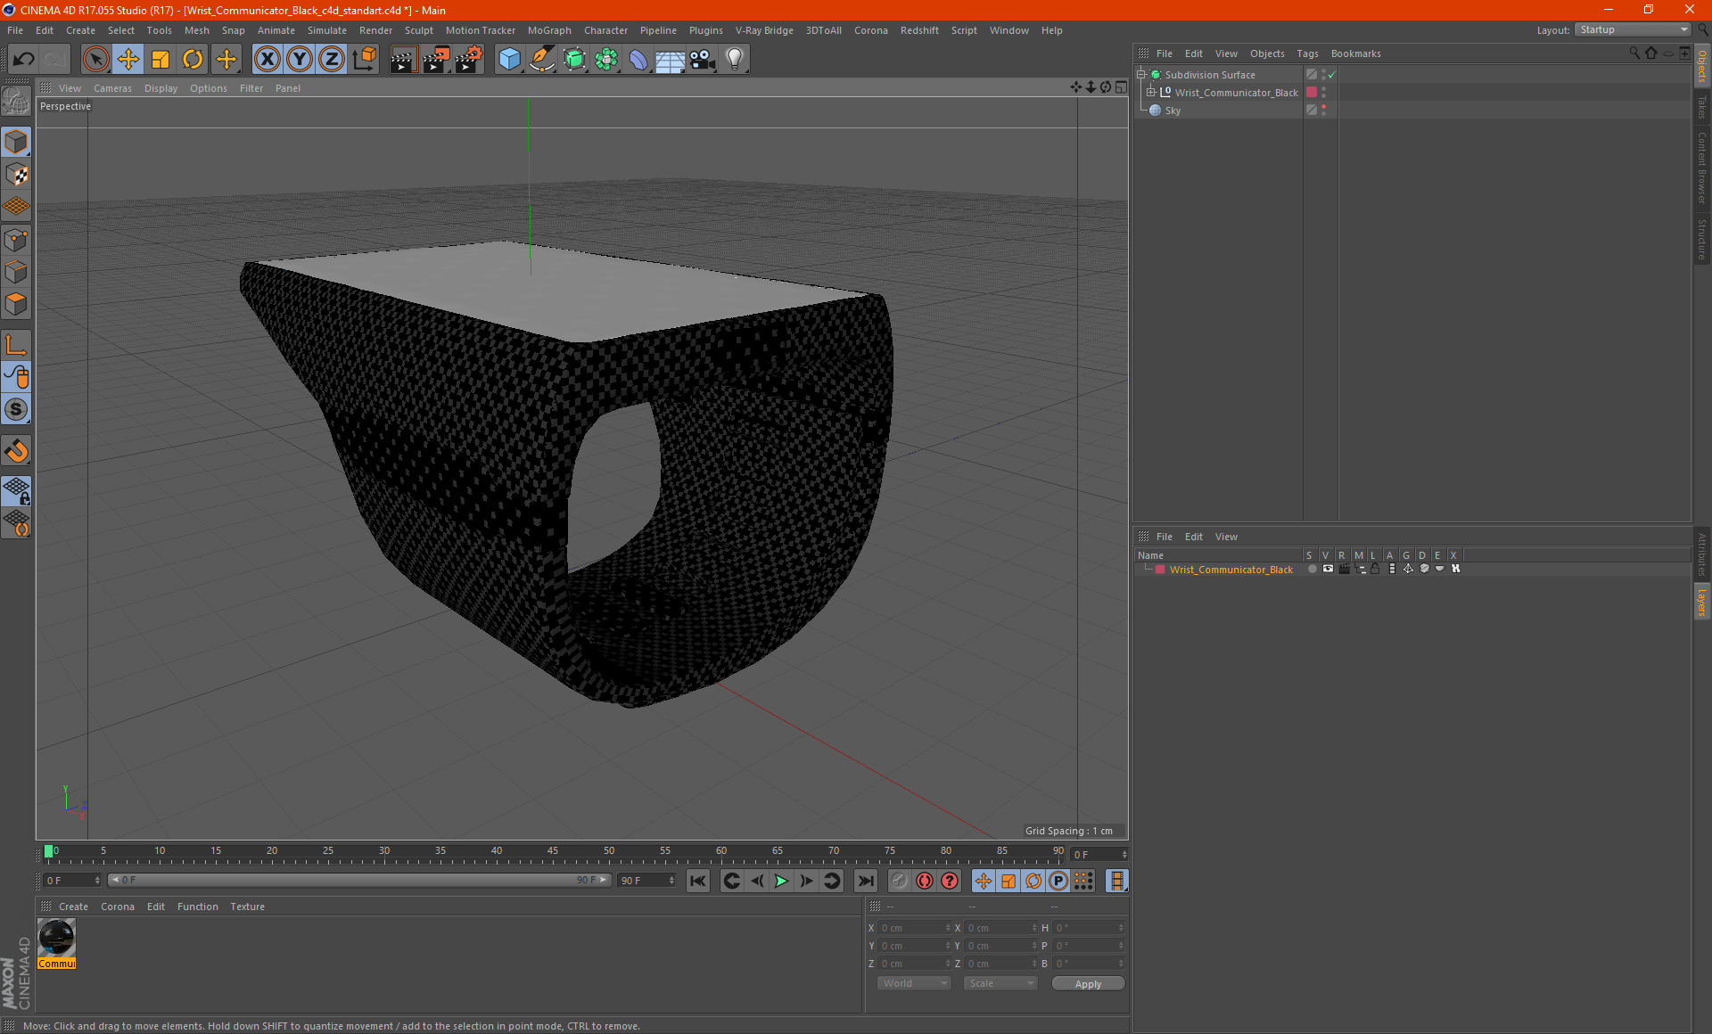The width and height of the screenshot is (1712, 1034).
Task: Click the Wrist_Communicator_Black layer color swatch
Action: pos(1160,570)
